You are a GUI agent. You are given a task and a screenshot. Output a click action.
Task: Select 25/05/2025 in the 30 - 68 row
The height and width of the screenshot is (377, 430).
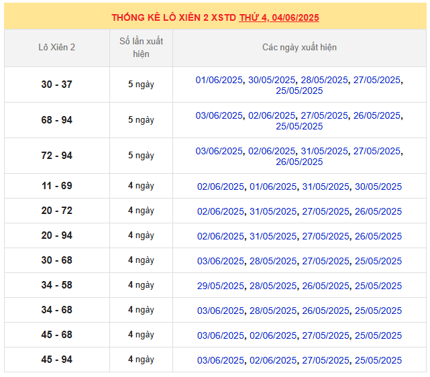pyautogui.click(x=378, y=261)
